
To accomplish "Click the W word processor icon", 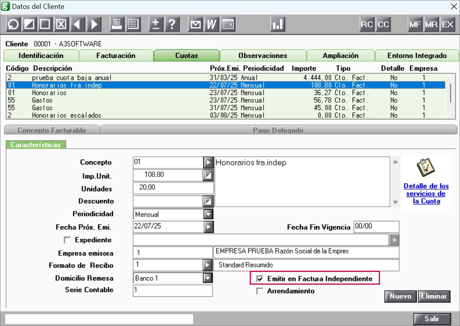I will coord(211,24).
